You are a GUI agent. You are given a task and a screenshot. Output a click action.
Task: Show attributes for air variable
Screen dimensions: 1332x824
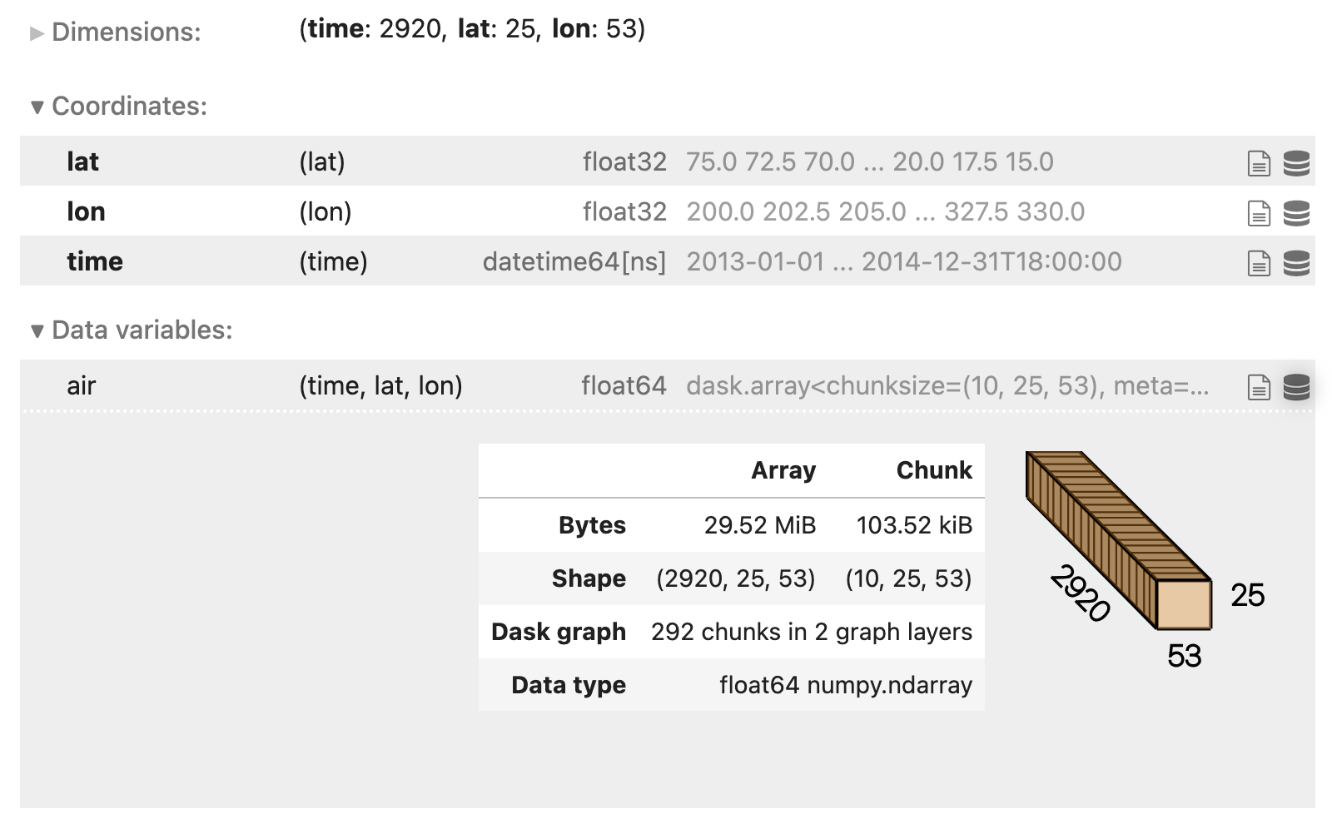pyautogui.click(x=1259, y=387)
